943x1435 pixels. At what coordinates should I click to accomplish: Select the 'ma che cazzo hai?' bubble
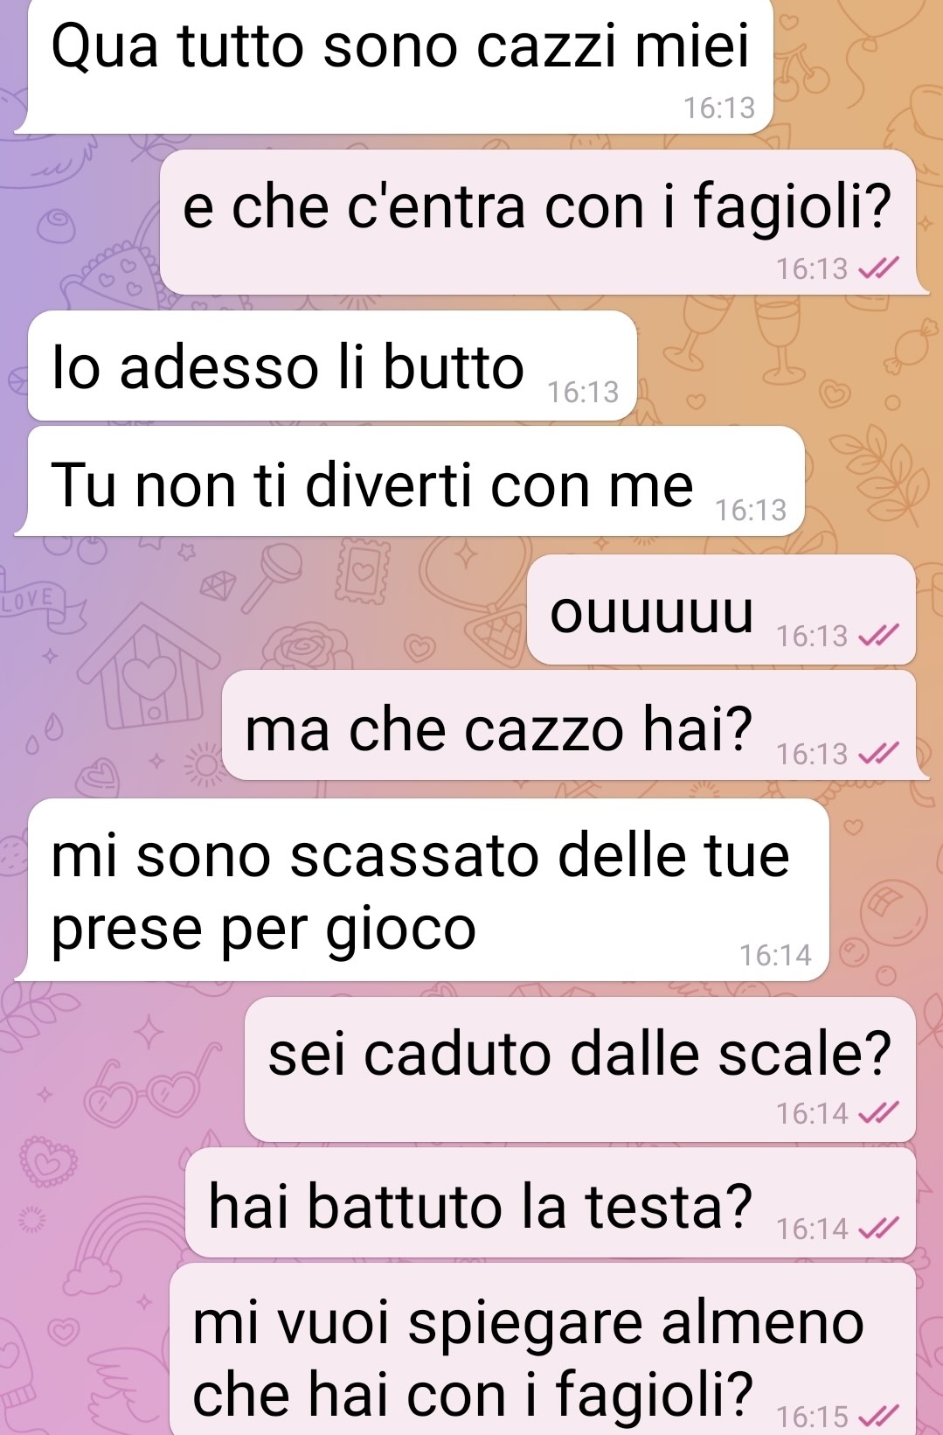(572, 726)
